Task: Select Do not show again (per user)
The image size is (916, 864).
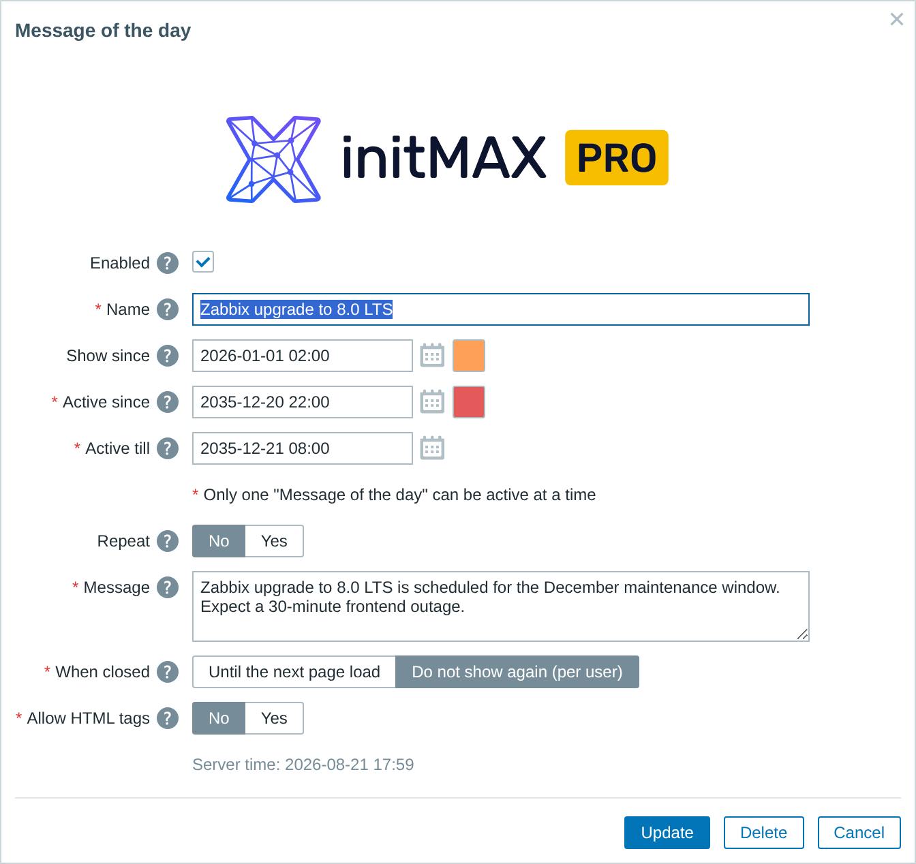Action: point(517,672)
